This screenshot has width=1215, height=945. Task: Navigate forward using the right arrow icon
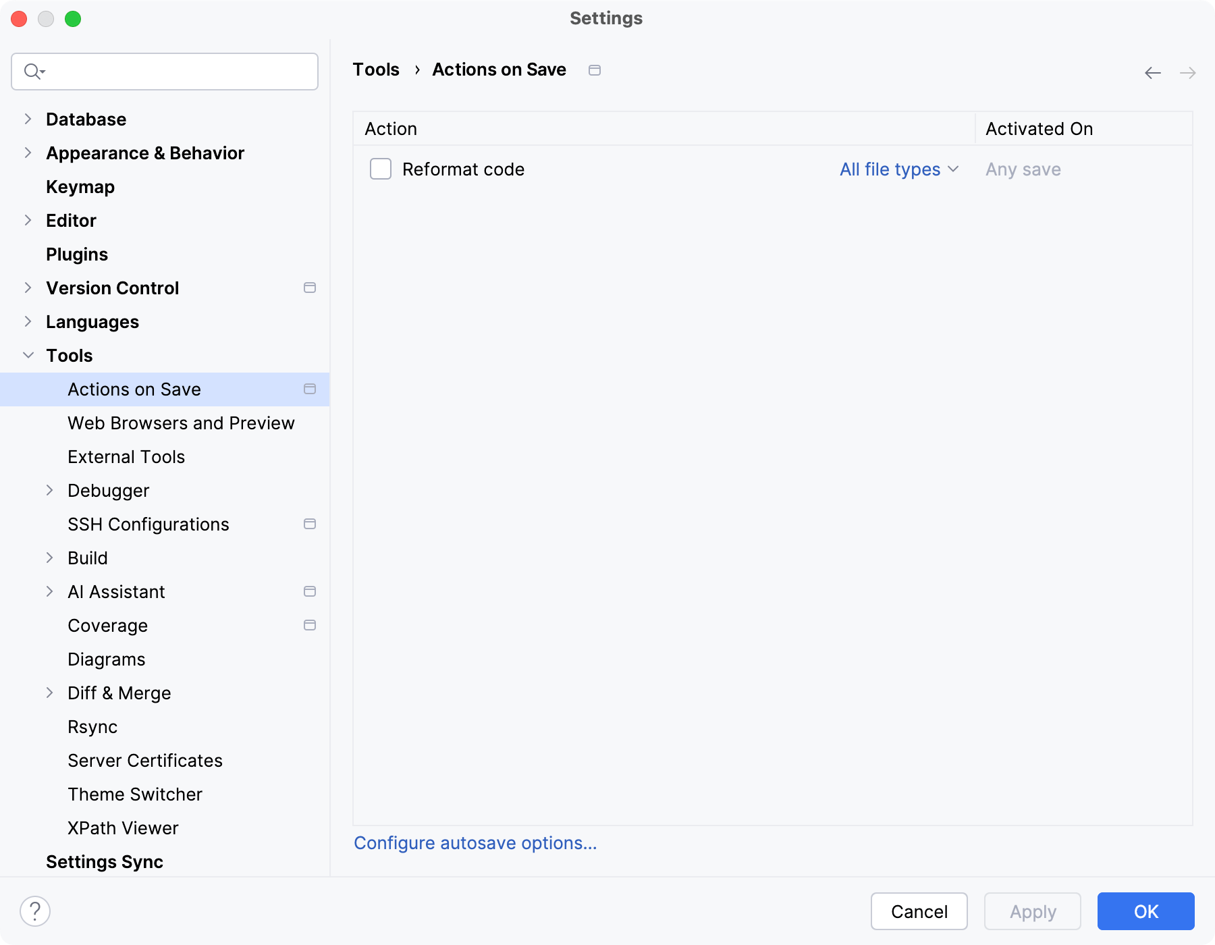1187,72
